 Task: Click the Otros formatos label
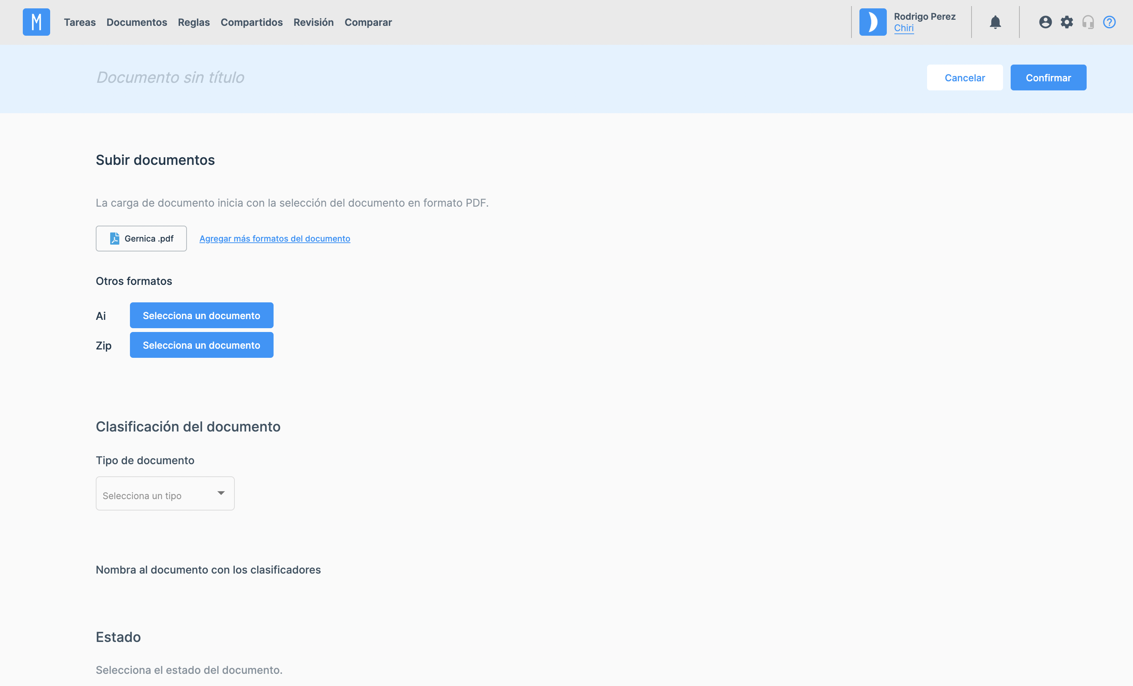(134, 281)
